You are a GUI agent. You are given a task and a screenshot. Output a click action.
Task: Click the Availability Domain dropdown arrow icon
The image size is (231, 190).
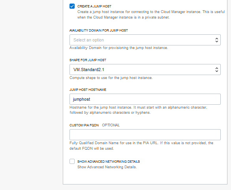(x=216, y=40)
